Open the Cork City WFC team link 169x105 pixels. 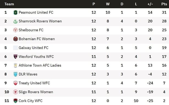pyautogui.click(x=31, y=101)
